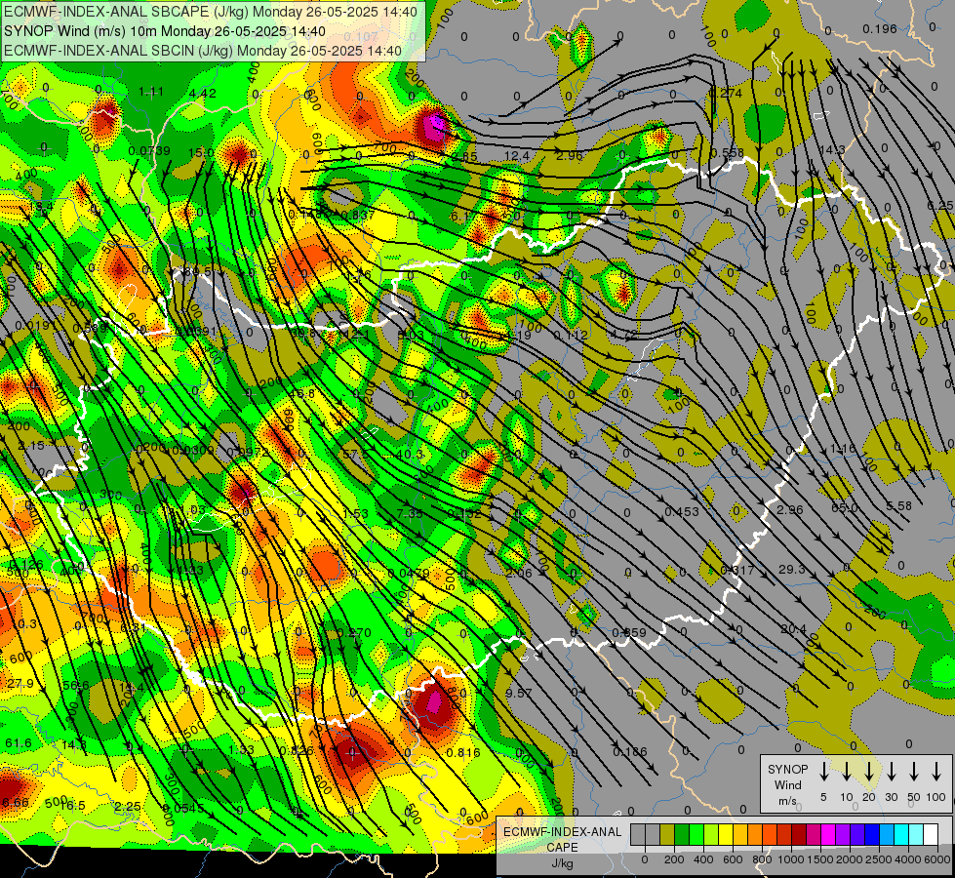
Task: Click the wind arrow above the 50 m/s label
Action: 914,772
